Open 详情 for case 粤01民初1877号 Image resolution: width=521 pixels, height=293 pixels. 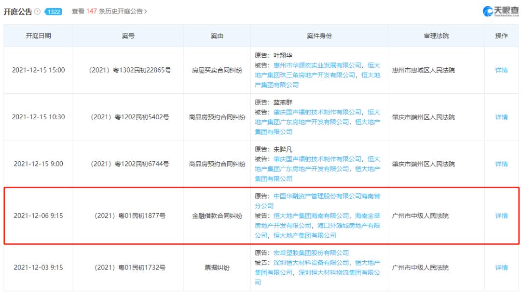point(501,216)
